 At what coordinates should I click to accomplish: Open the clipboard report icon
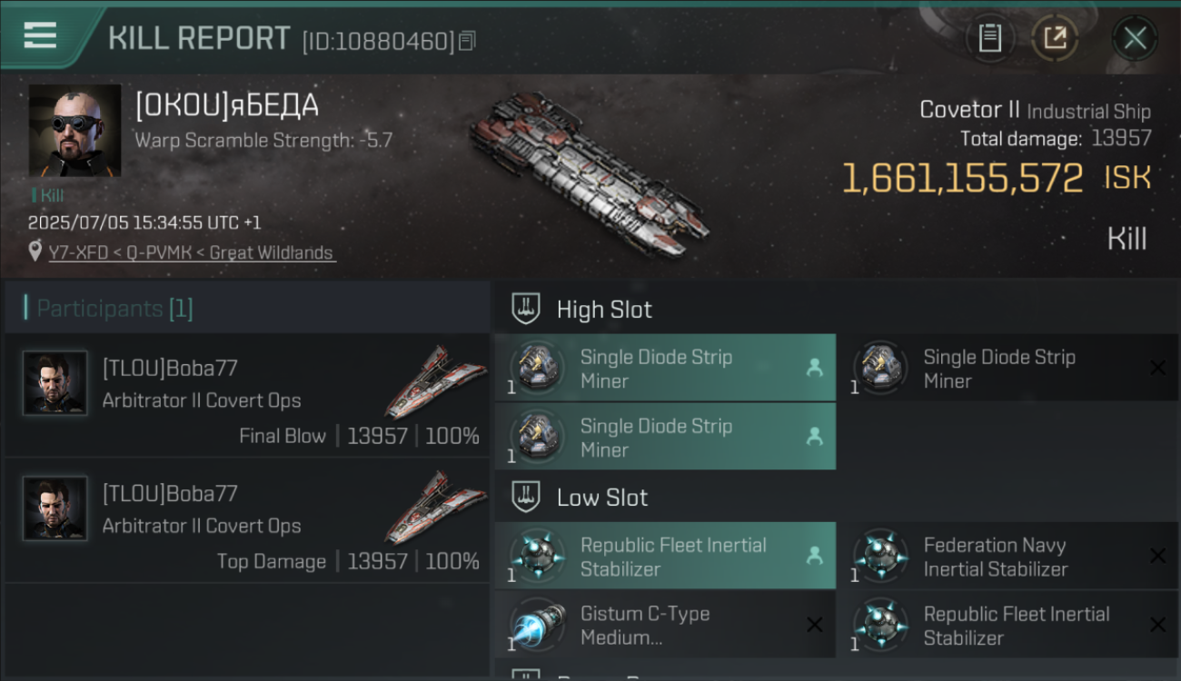click(x=989, y=38)
